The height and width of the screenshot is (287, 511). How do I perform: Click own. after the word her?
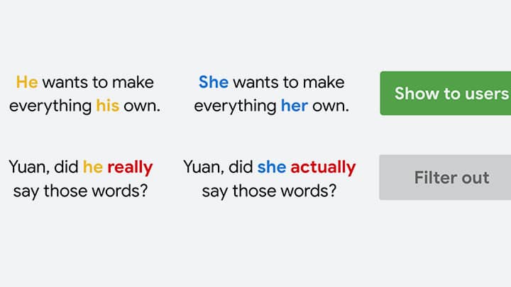tap(331, 106)
